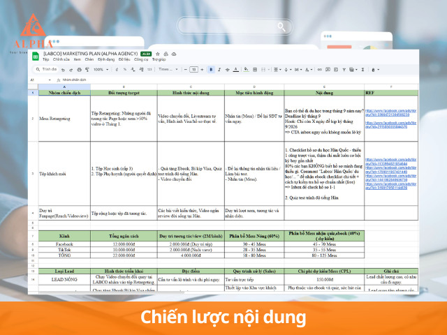
Task: Format cells as percent
Action: pyautogui.click(x=125, y=70)
